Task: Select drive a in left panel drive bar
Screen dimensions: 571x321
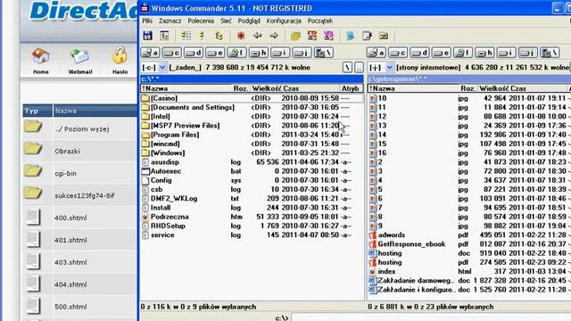Action: (150, 53)
